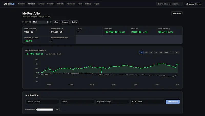Click the My Portfolio heading

[31, 14]
